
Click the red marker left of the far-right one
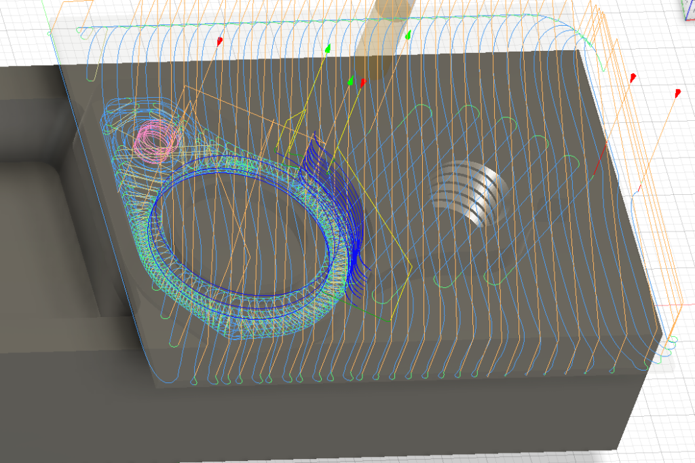[633, 77]
